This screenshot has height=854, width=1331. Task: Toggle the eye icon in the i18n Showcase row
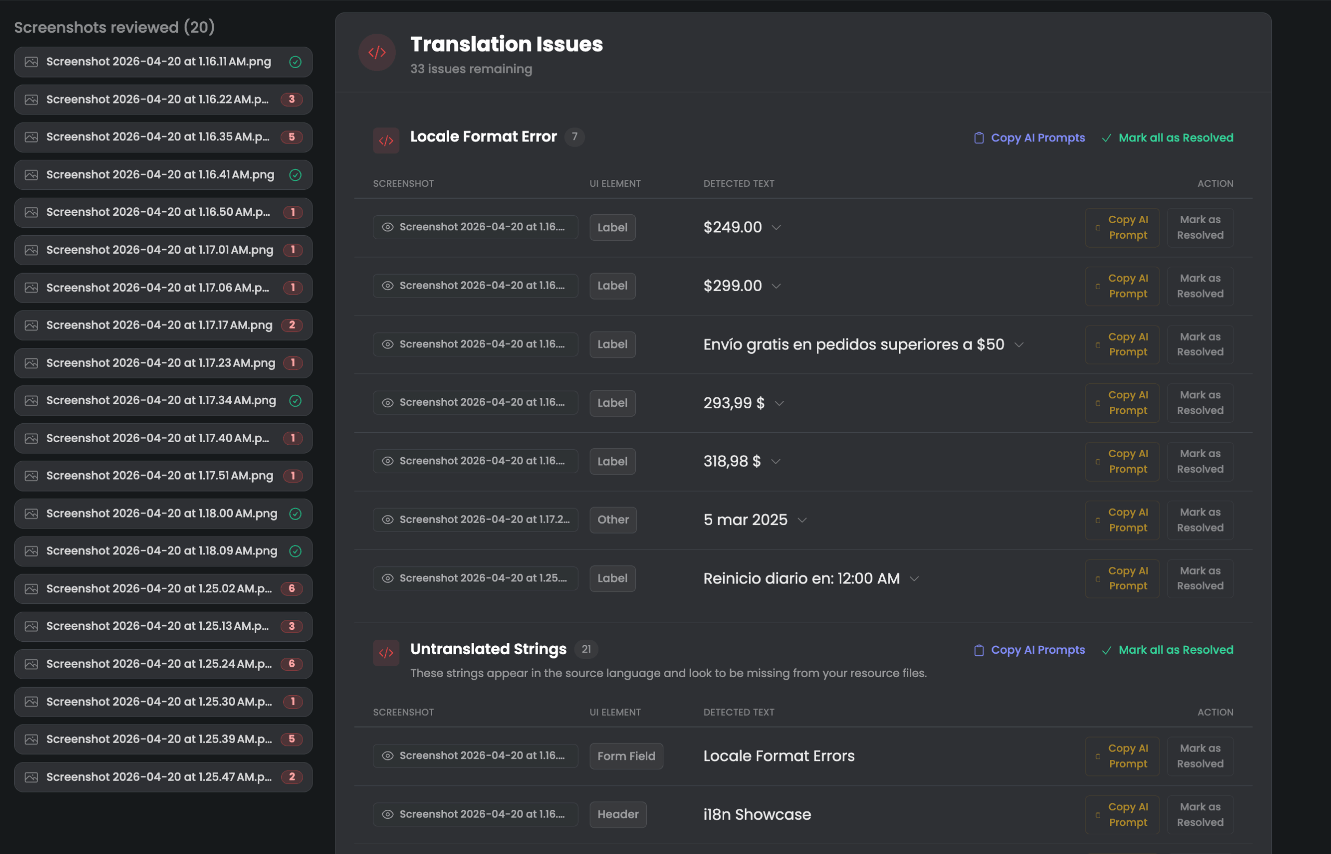(387, 814)
